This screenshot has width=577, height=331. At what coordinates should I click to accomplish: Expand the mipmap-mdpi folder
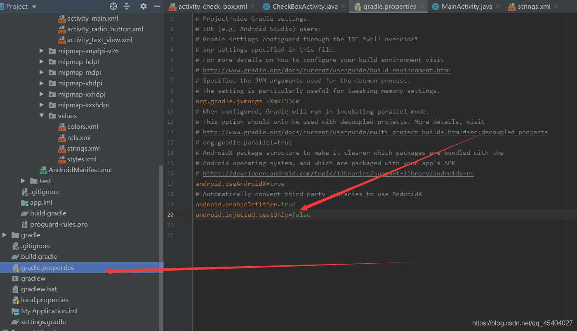(41, 72)
